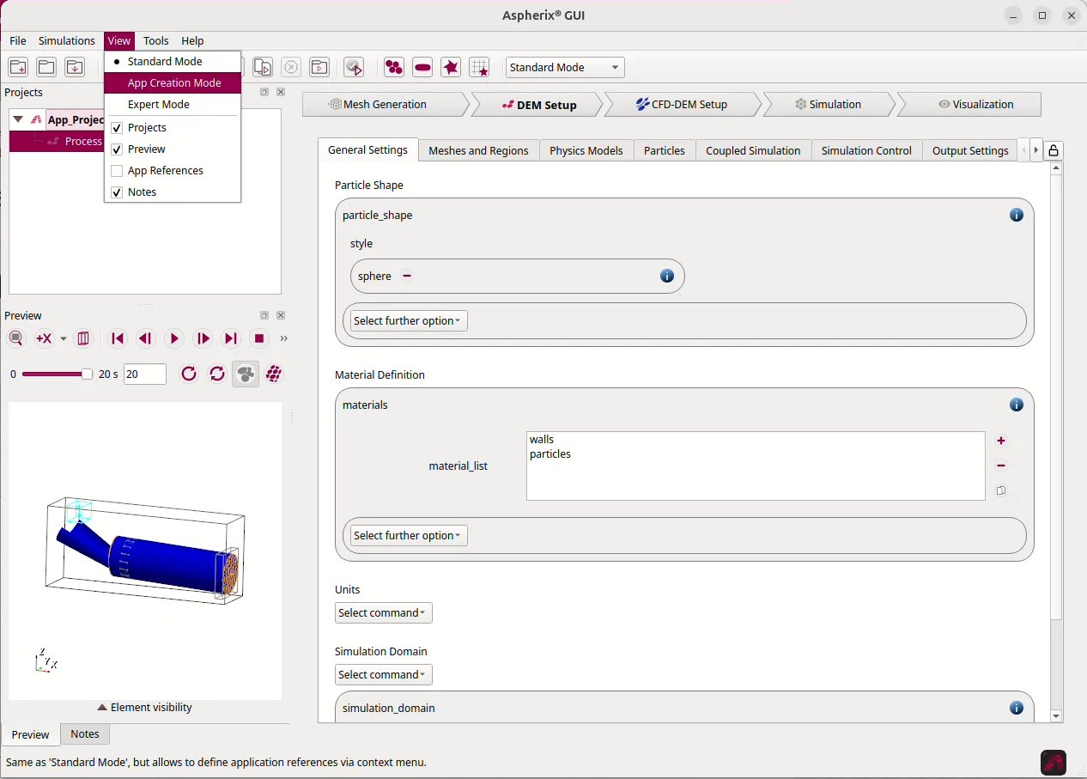Select Standard Mode radio in View menu
This screenshot has width=1087, height=779.
coord(173,61)
